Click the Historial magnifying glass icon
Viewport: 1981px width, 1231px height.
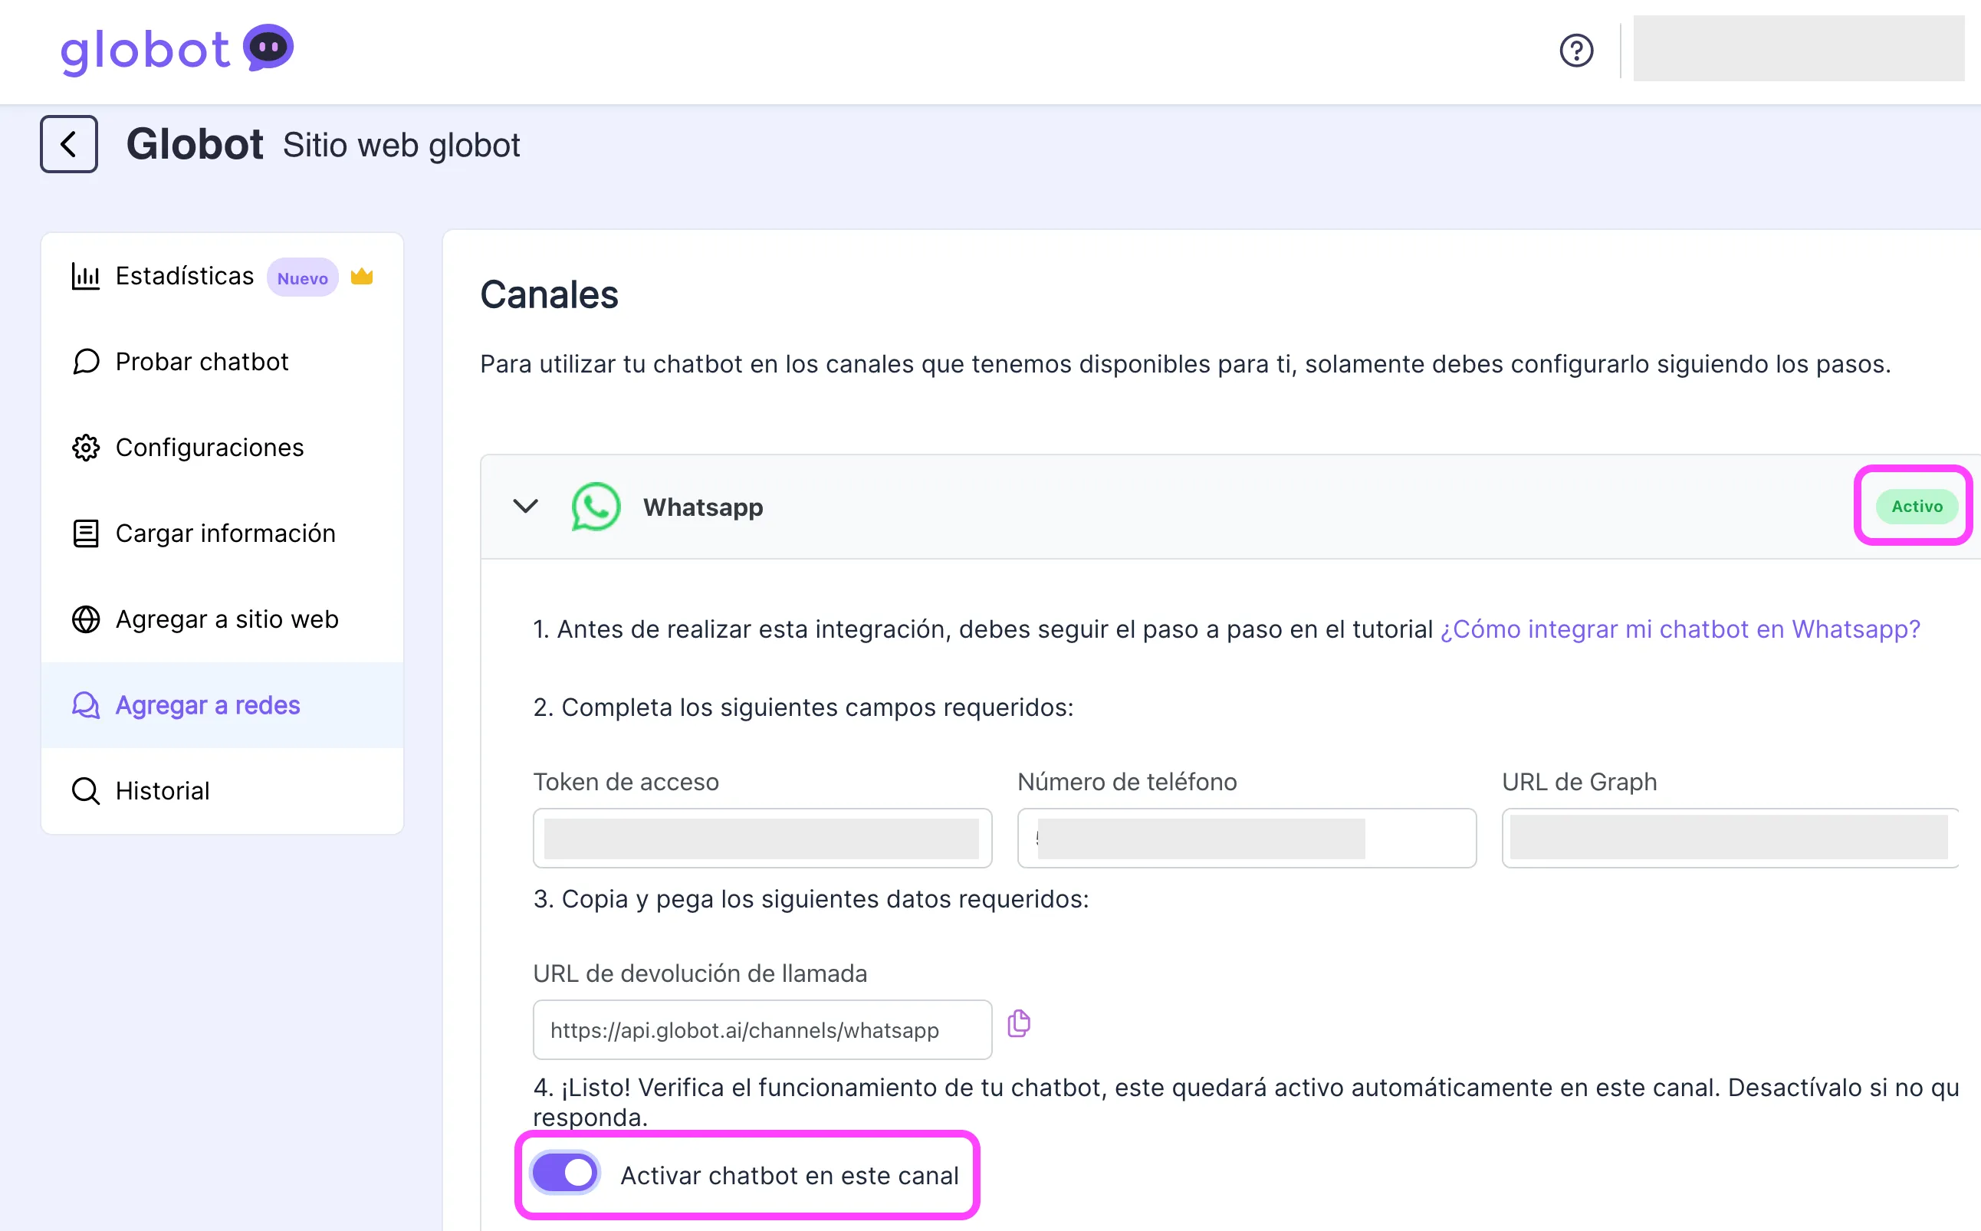pos(86,789)
